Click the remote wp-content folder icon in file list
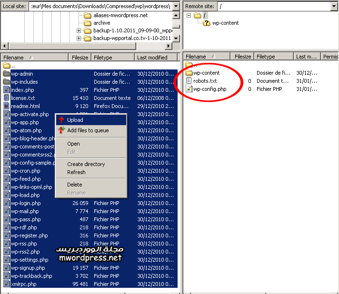The height and width of the screenshot is (294, 339). (x=189, y=73)
